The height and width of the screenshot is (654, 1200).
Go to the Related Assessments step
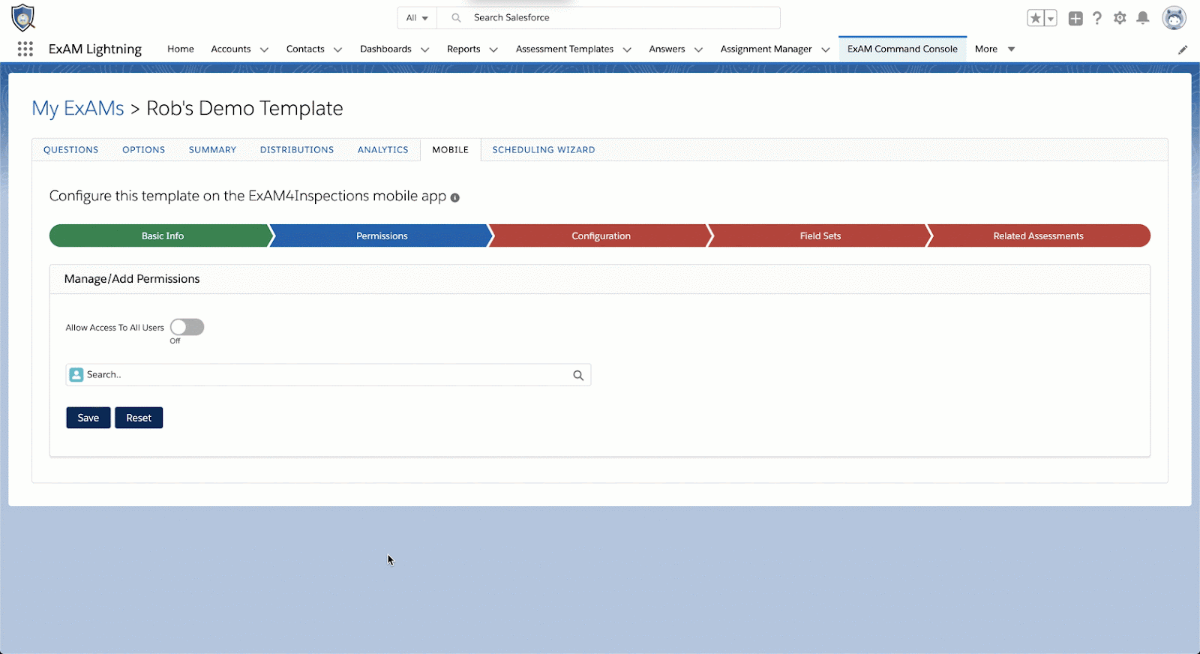pos(1039,235)
